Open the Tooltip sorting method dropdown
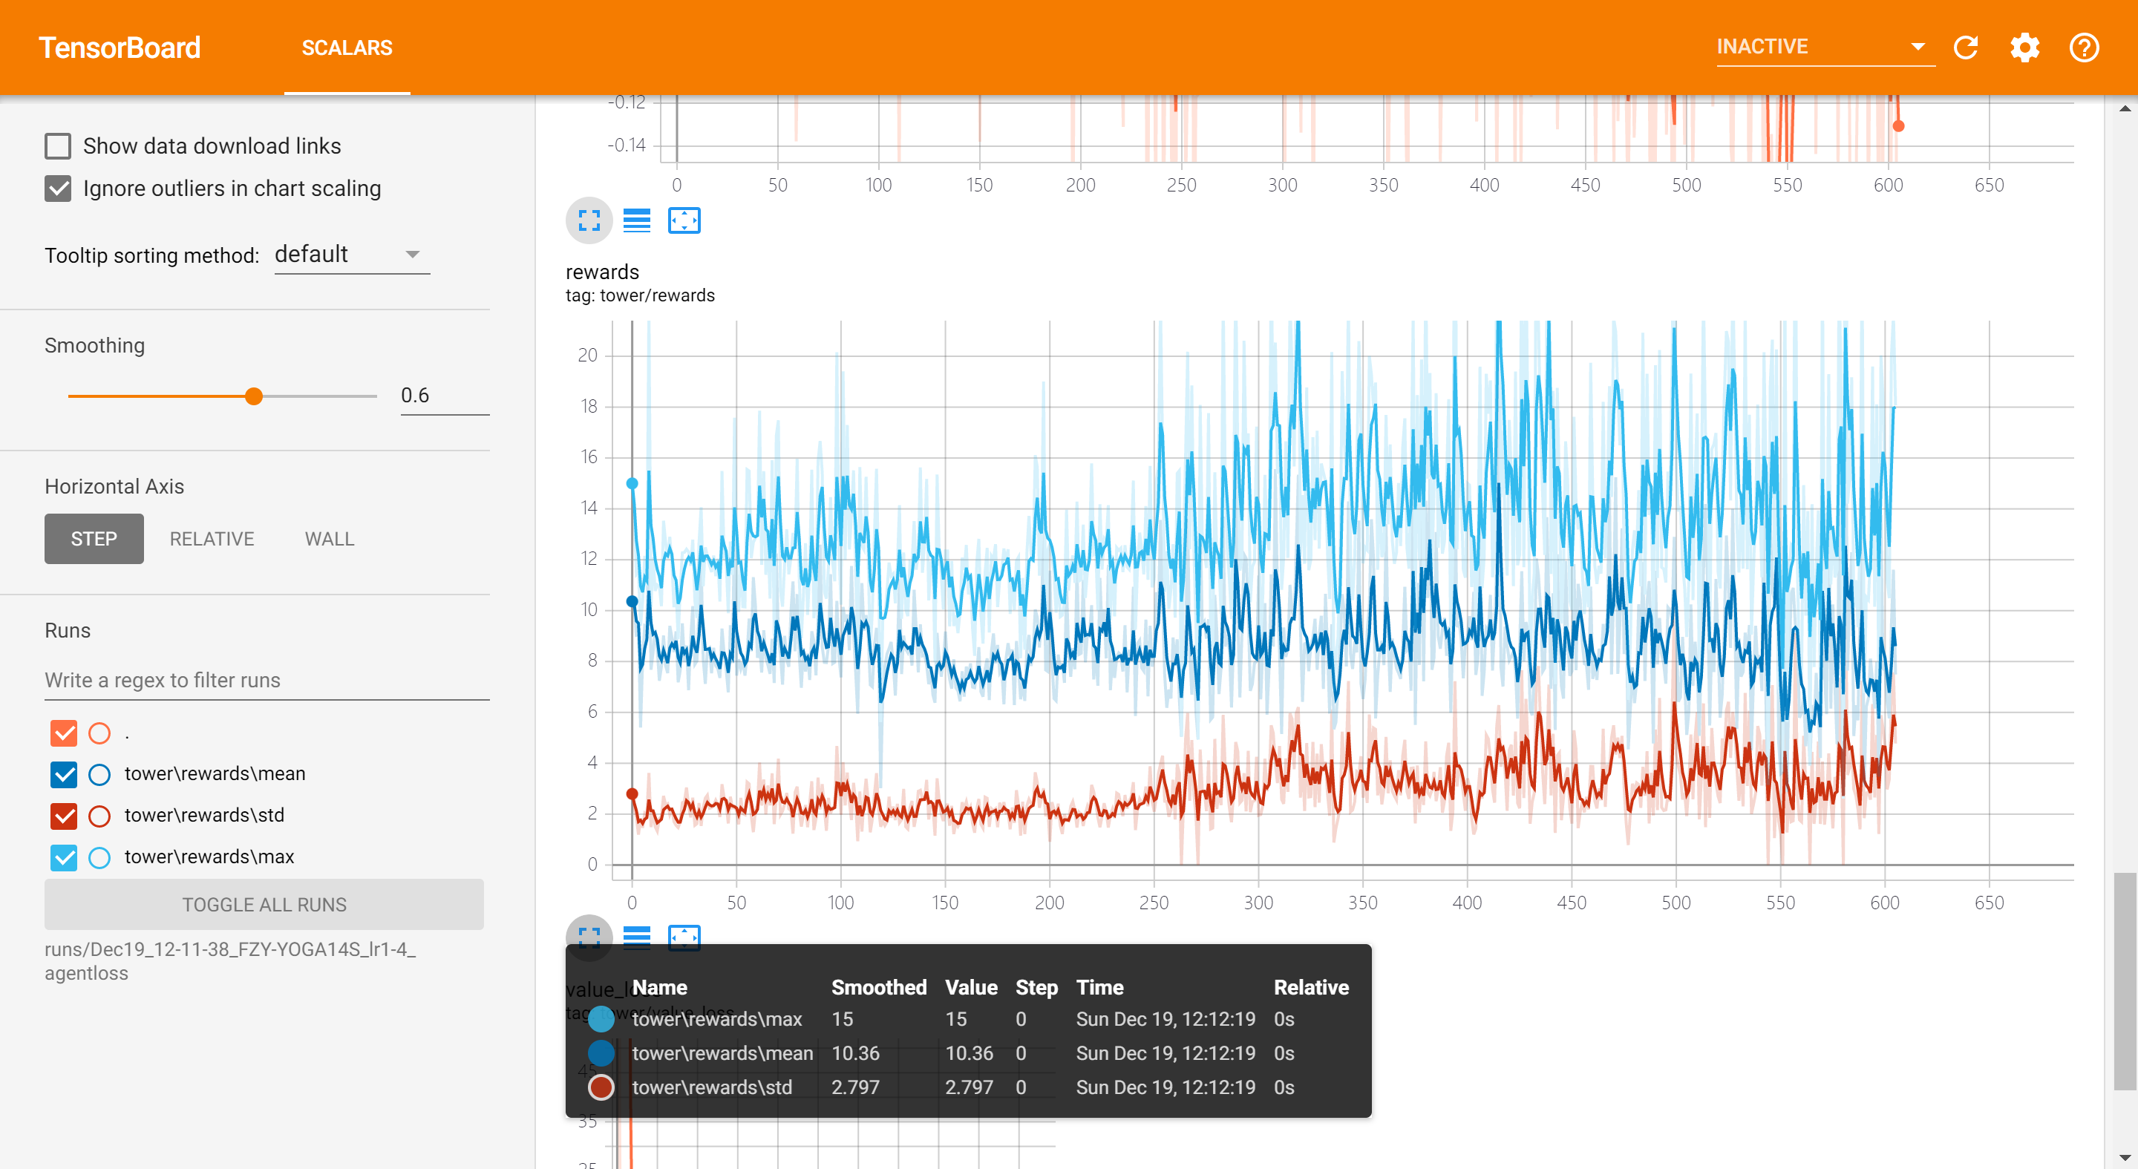 (x=351, y=254)
